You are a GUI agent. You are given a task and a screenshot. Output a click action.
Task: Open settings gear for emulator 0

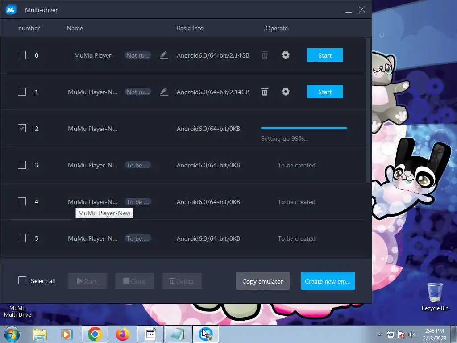(x=286, y=55)
